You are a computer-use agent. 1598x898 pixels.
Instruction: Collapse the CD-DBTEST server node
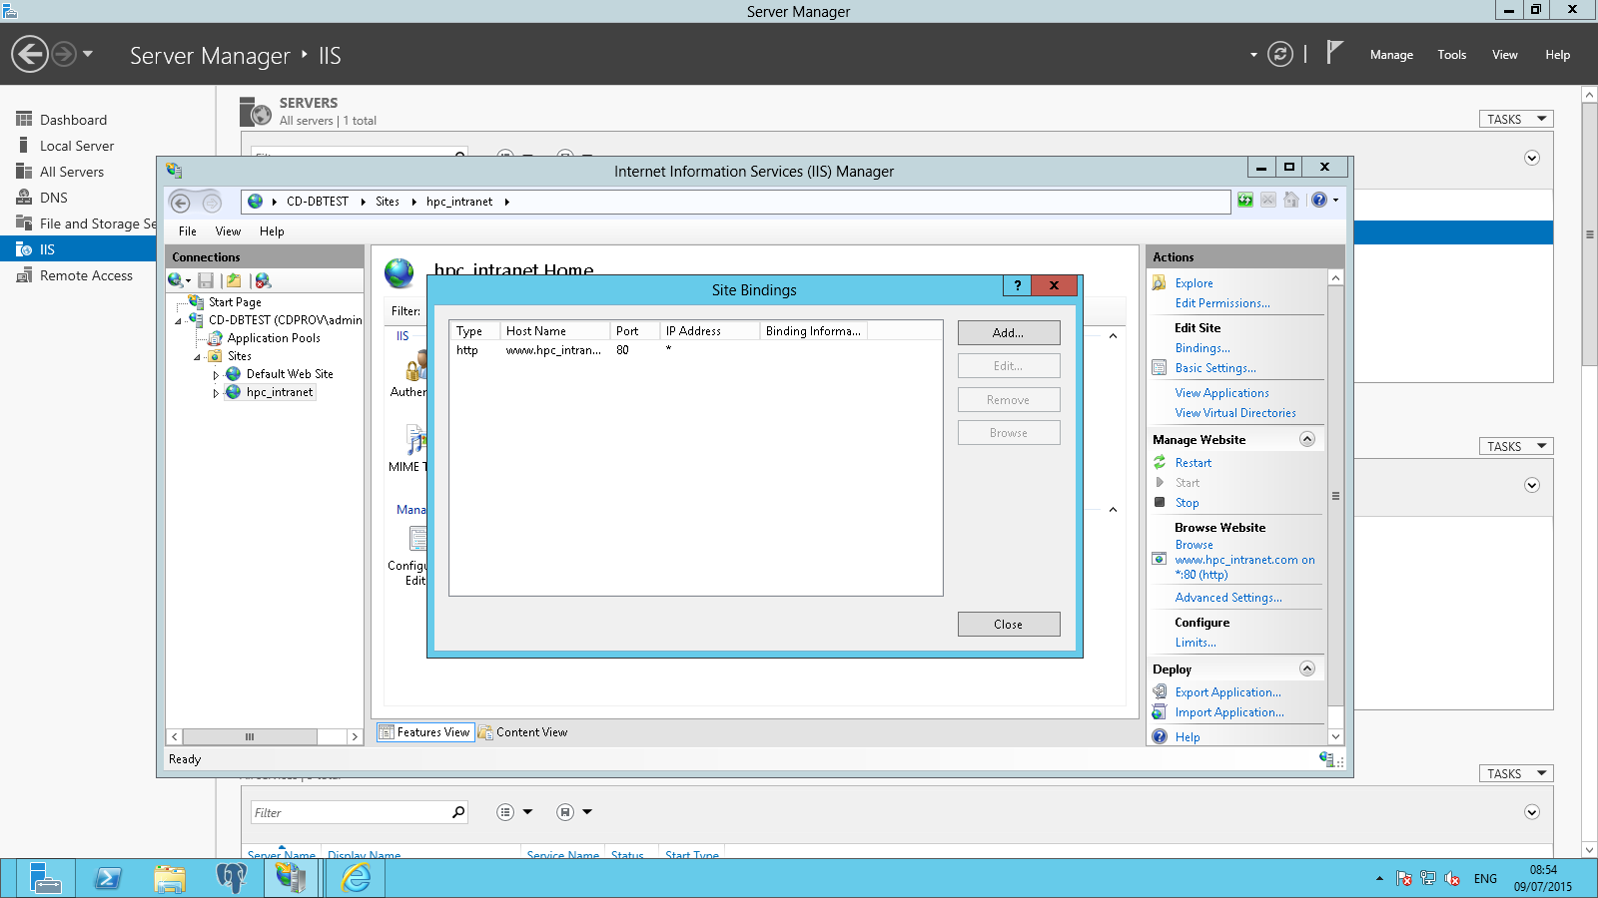179,320
